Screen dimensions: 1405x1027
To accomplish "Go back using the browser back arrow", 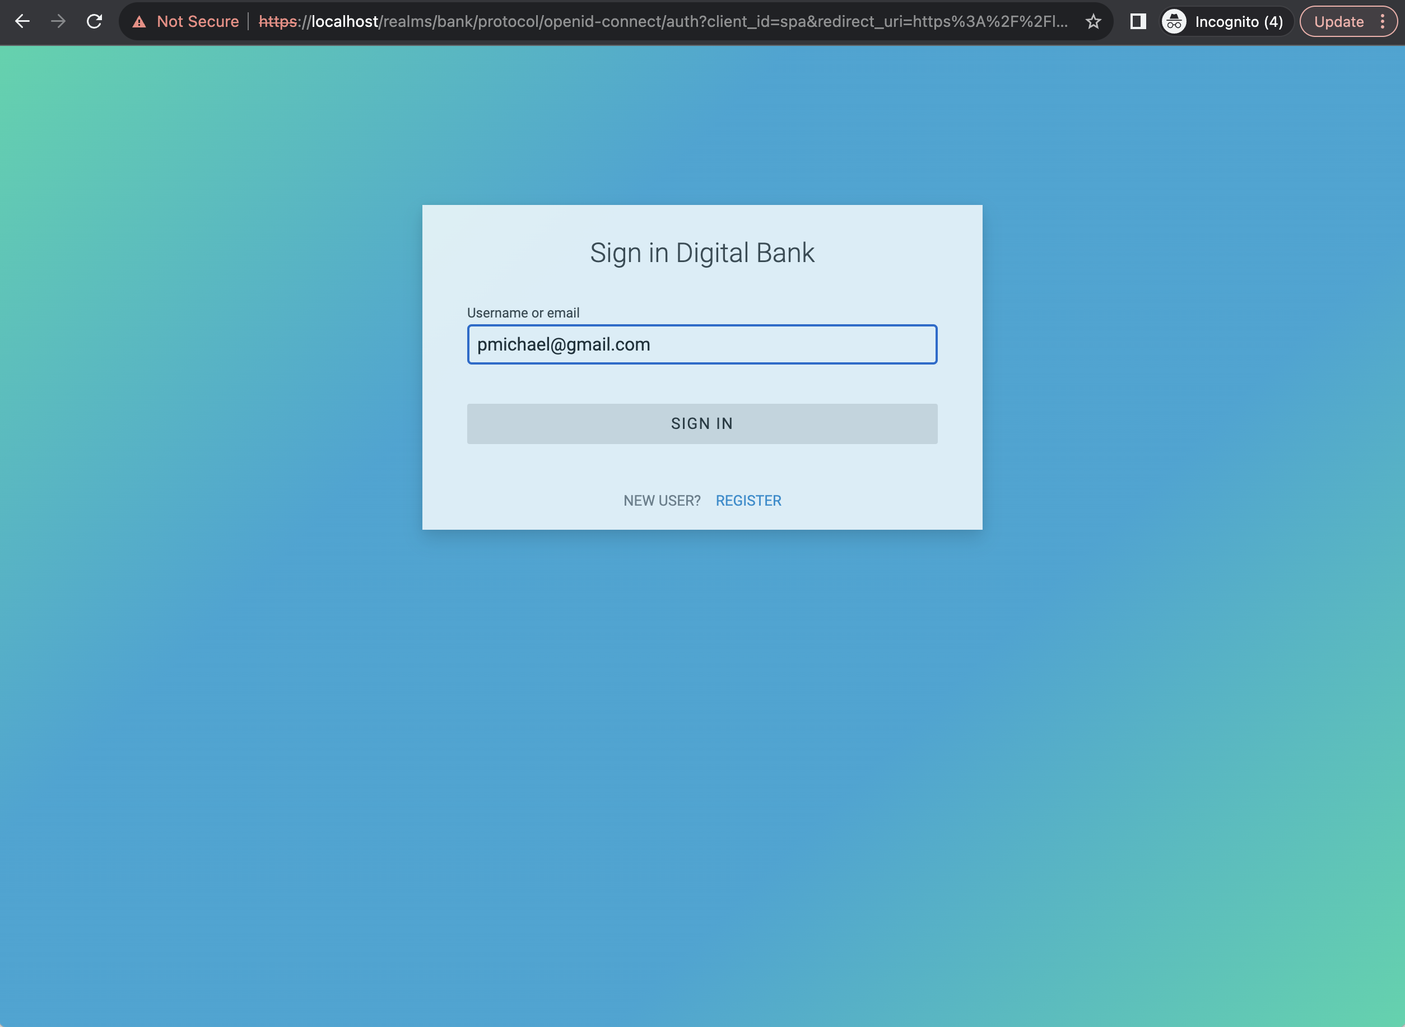I will tap(22, 22).
